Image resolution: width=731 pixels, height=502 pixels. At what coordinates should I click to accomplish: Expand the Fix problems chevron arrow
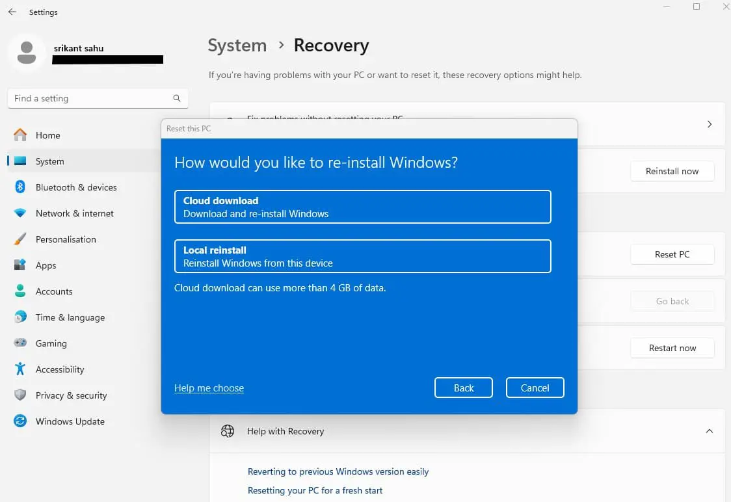click(709, 124)
